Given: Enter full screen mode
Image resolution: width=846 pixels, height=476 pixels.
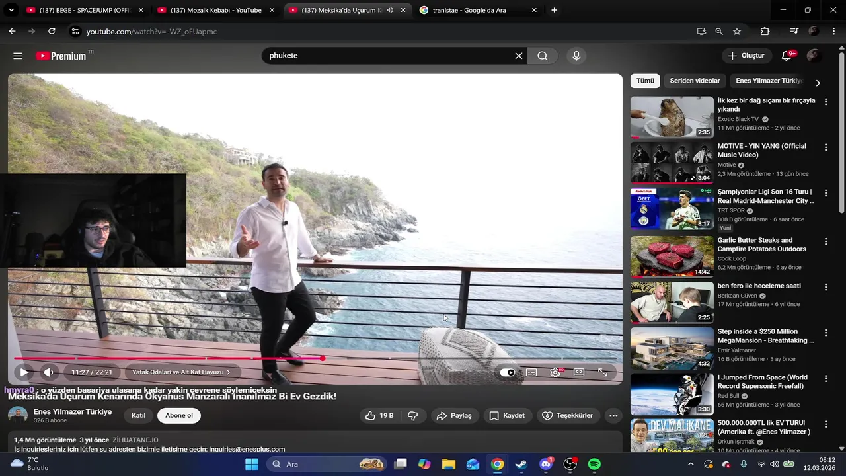Looking at the screenshot, I should coord(603,372).
